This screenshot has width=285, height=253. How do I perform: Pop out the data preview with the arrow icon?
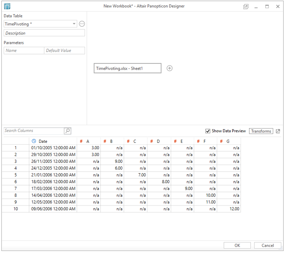(x=278, y=131)
